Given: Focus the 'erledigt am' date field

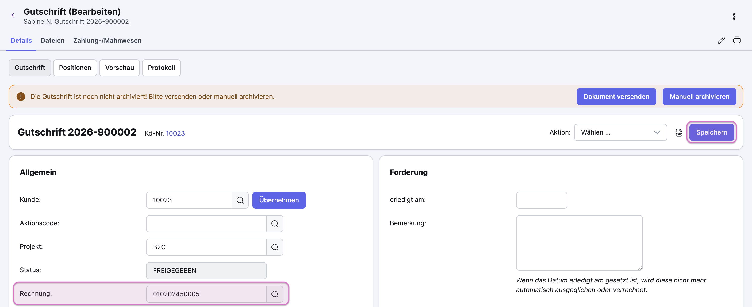Looking at the screenshot, I should [x=542, y=200].
